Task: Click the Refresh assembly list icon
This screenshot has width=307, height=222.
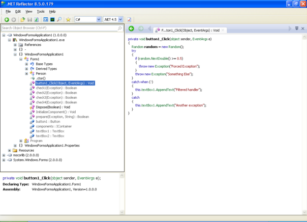Action: (37, 20)
